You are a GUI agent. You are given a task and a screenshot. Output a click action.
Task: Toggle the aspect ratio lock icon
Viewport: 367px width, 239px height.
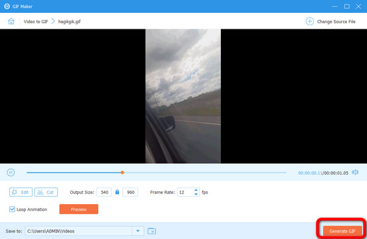(117, 192)
